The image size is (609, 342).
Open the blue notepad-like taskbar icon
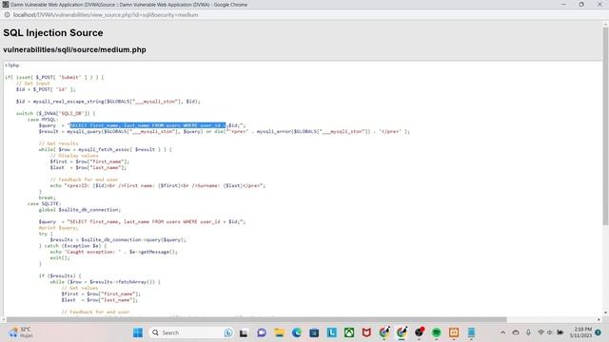tap(471, 332)
